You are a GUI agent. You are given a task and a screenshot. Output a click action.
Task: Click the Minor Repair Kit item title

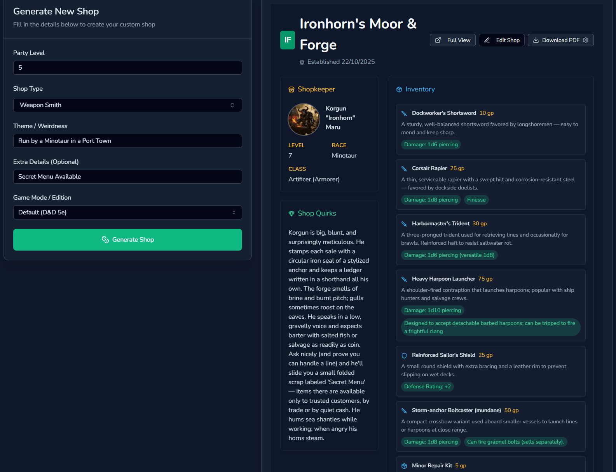[x=432, y=466]
